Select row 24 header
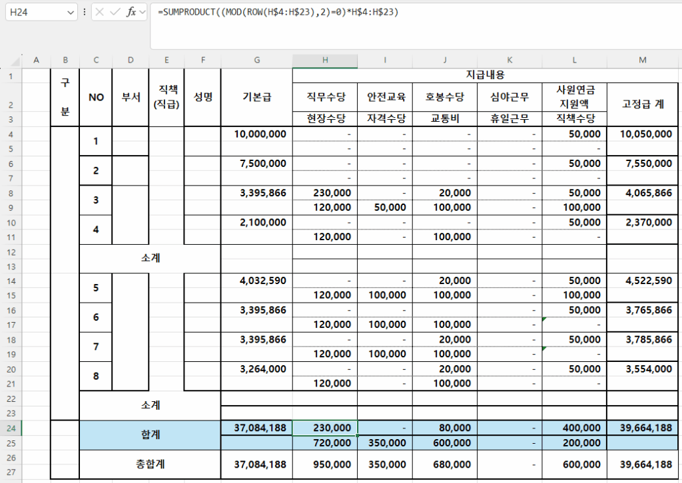This screenshot has height=483, width=682. tap(11, 428)
